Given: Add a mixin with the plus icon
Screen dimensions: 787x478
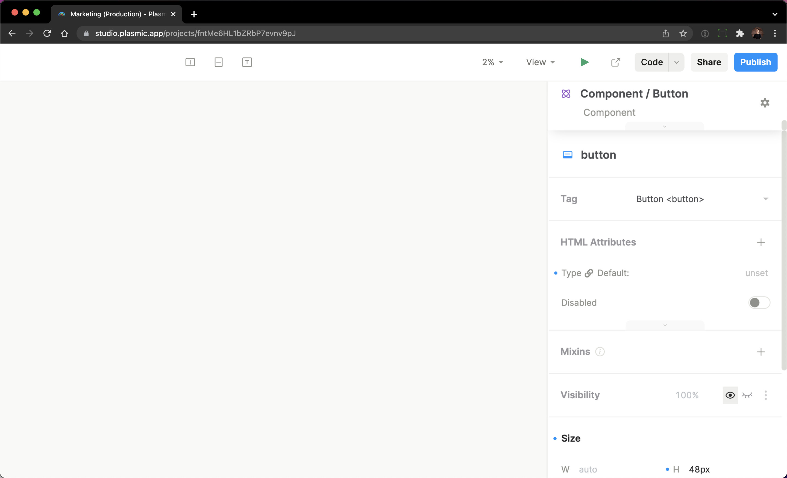Looking at the screenshot, I should (761, 352).
